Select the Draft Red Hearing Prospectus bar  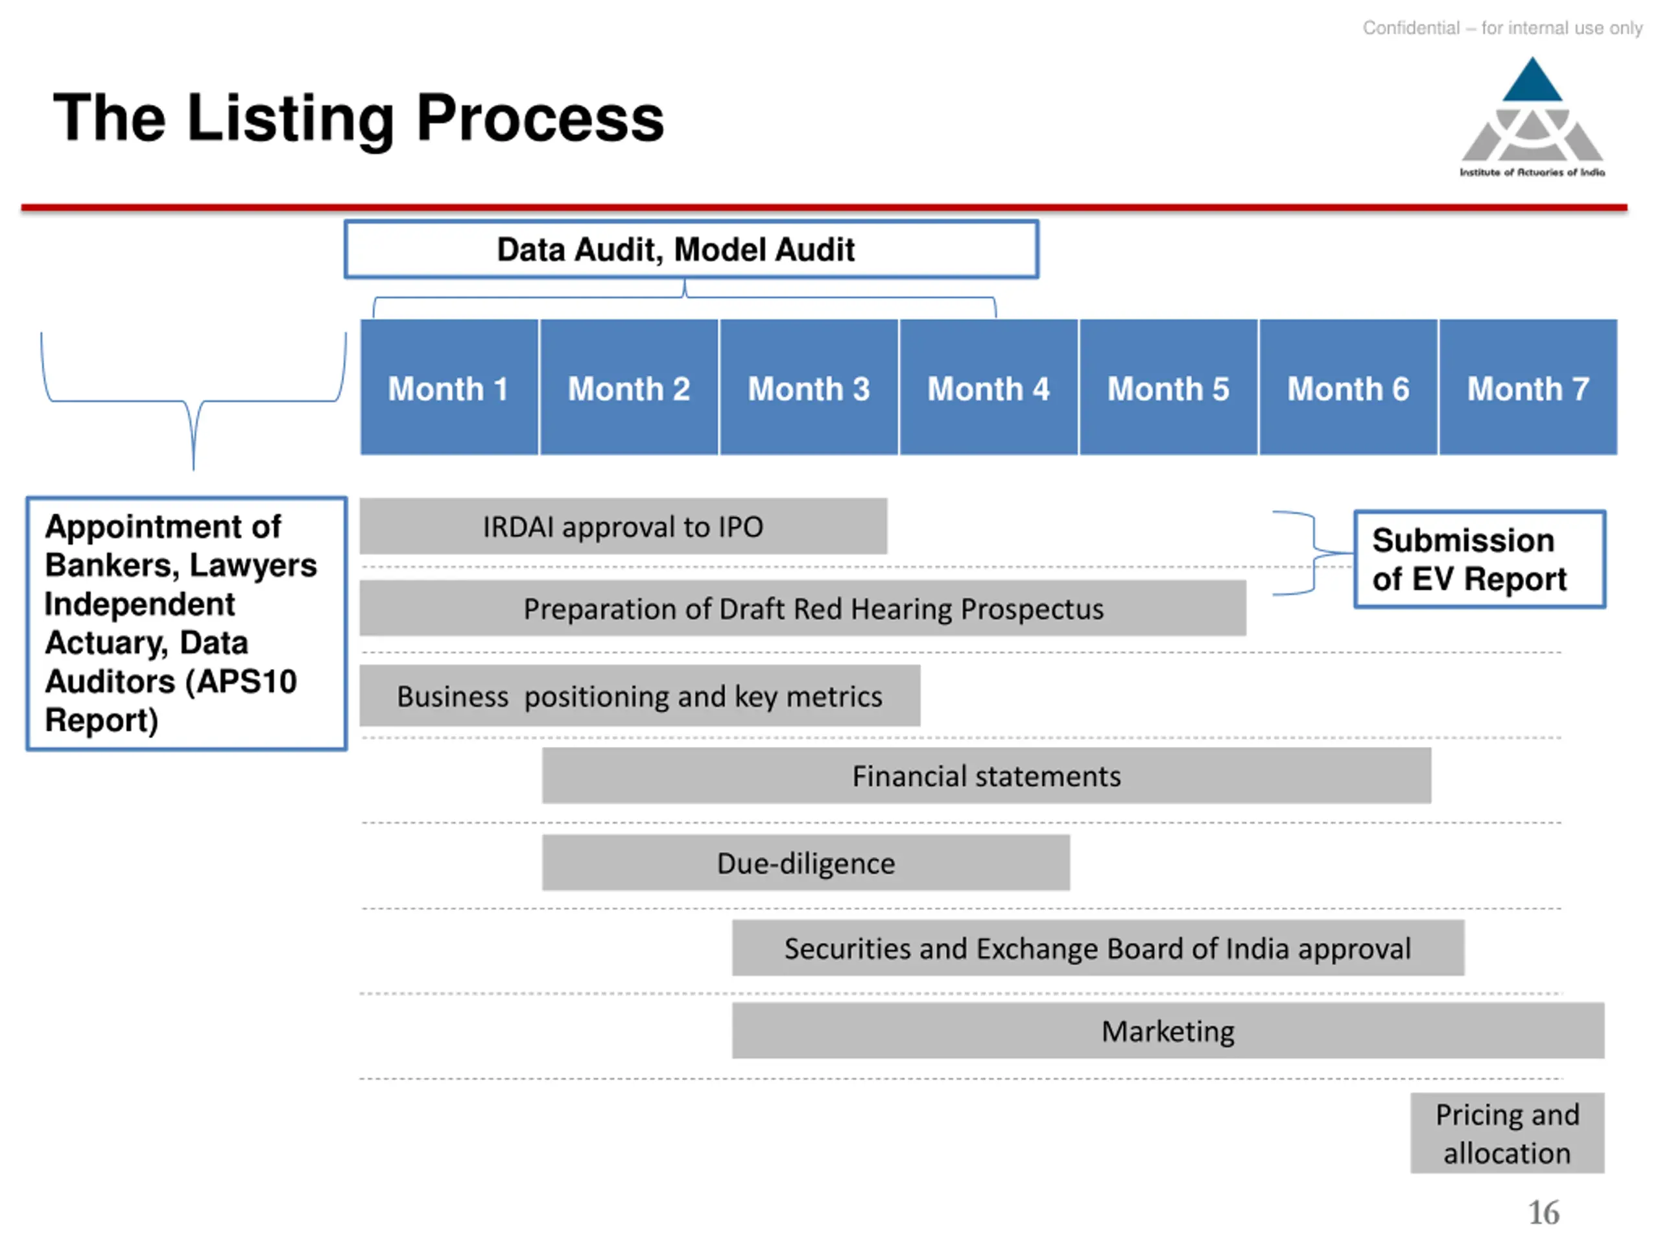[x=803, y=608]
